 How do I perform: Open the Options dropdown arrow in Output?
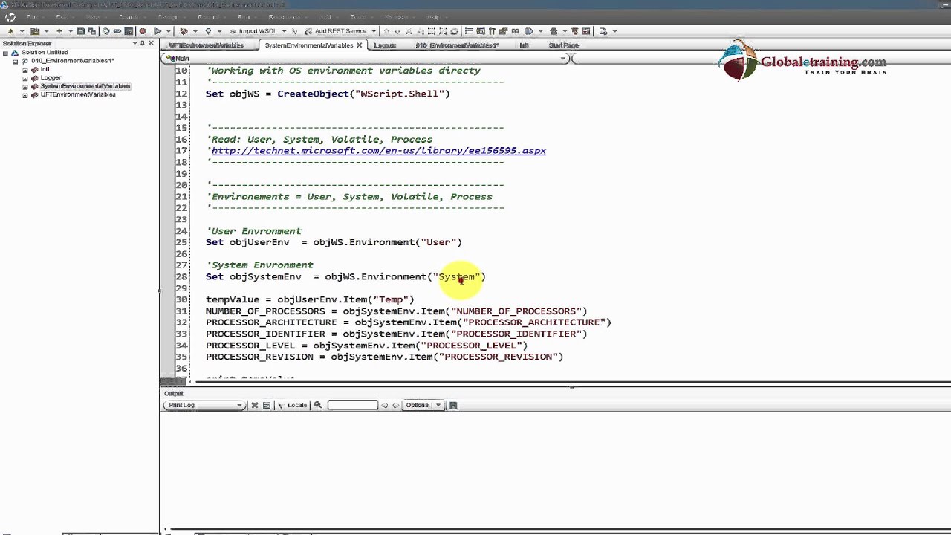(x=438, y=405)
